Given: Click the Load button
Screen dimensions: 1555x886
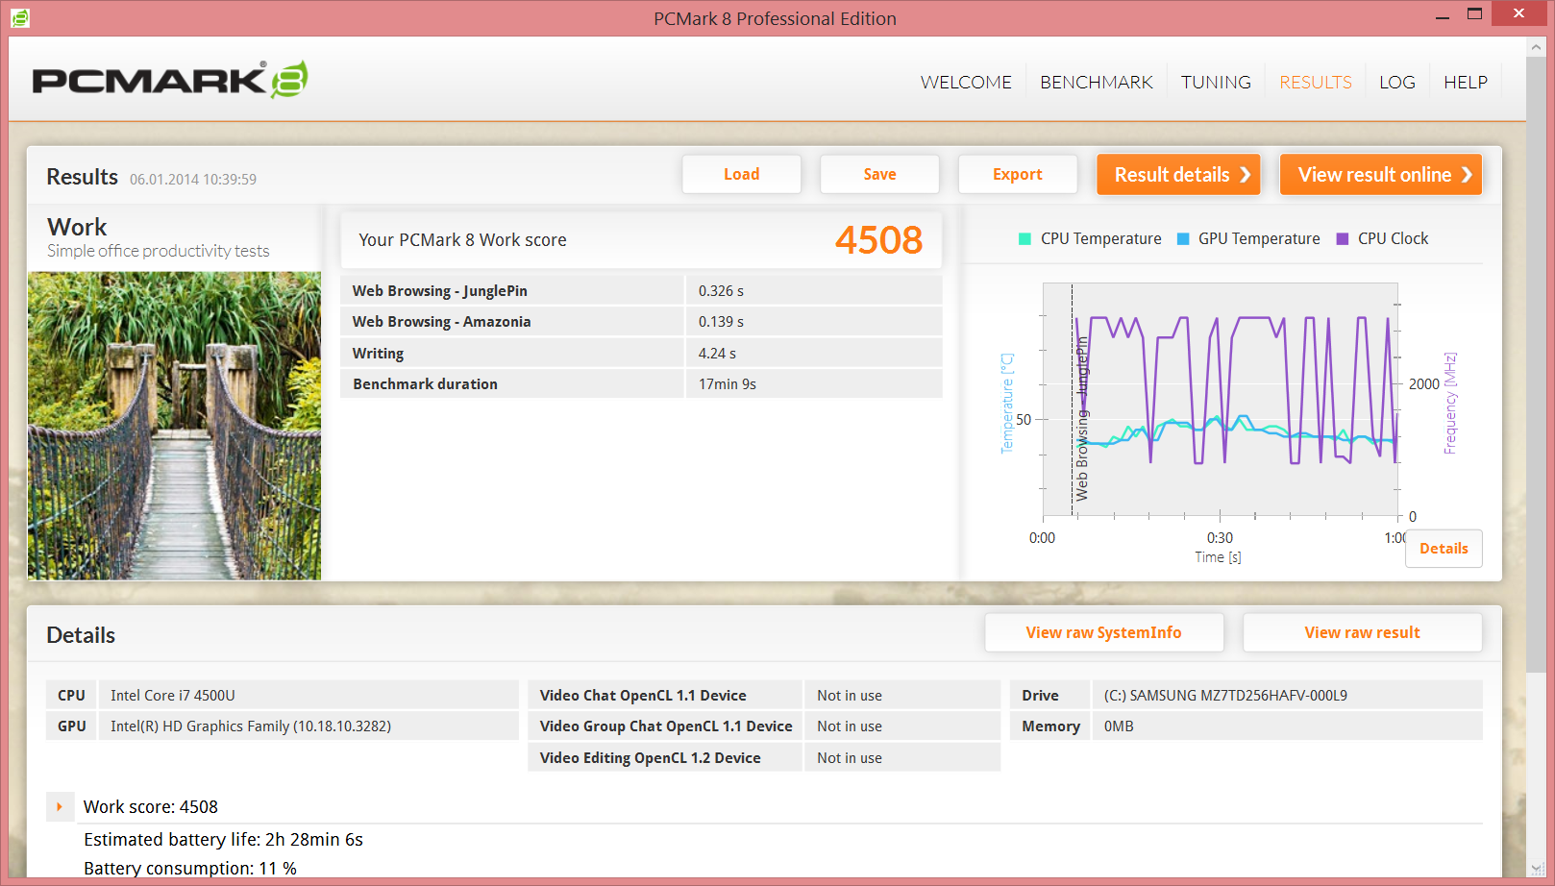Looking at the screenshot, I should [x=742, y=174].
